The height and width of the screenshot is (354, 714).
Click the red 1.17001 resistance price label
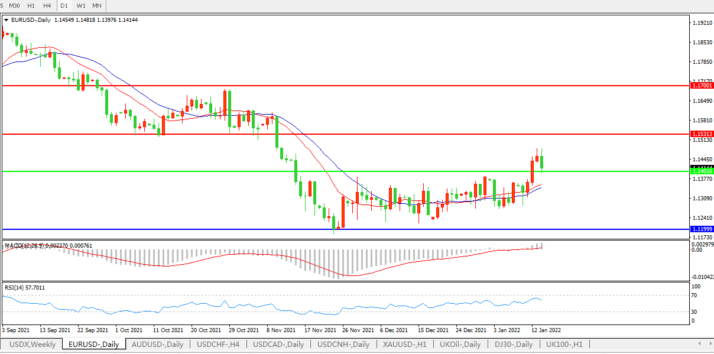(700, 86)
